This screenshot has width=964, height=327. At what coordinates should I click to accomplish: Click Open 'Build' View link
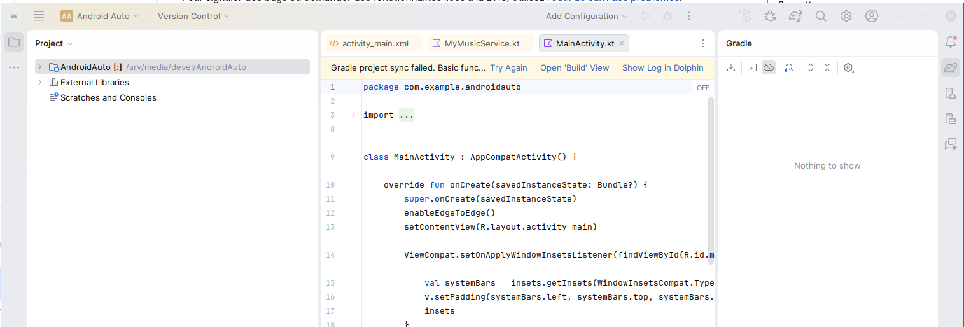[x=574, y=67]
